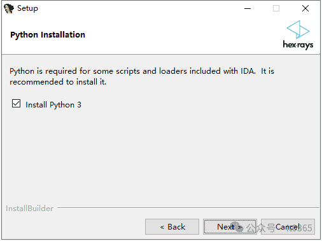Screen dimensions: 322x241
Task: Minimize the Setup window
Action: [x=248, y=8]
